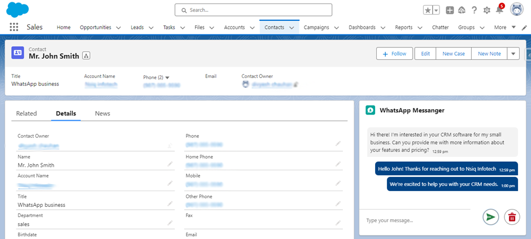Edit the Department field pencil icon
Image resolution: width=531 pixels, height=239 pixels.
[x=170, y=223]
